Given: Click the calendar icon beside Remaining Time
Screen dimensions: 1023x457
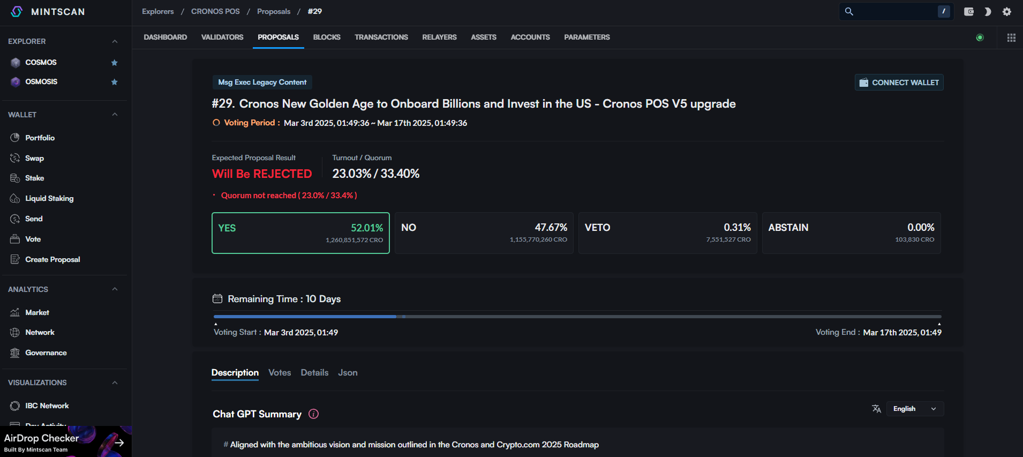Looking at the screenshot, I should (x=217, y=299).
